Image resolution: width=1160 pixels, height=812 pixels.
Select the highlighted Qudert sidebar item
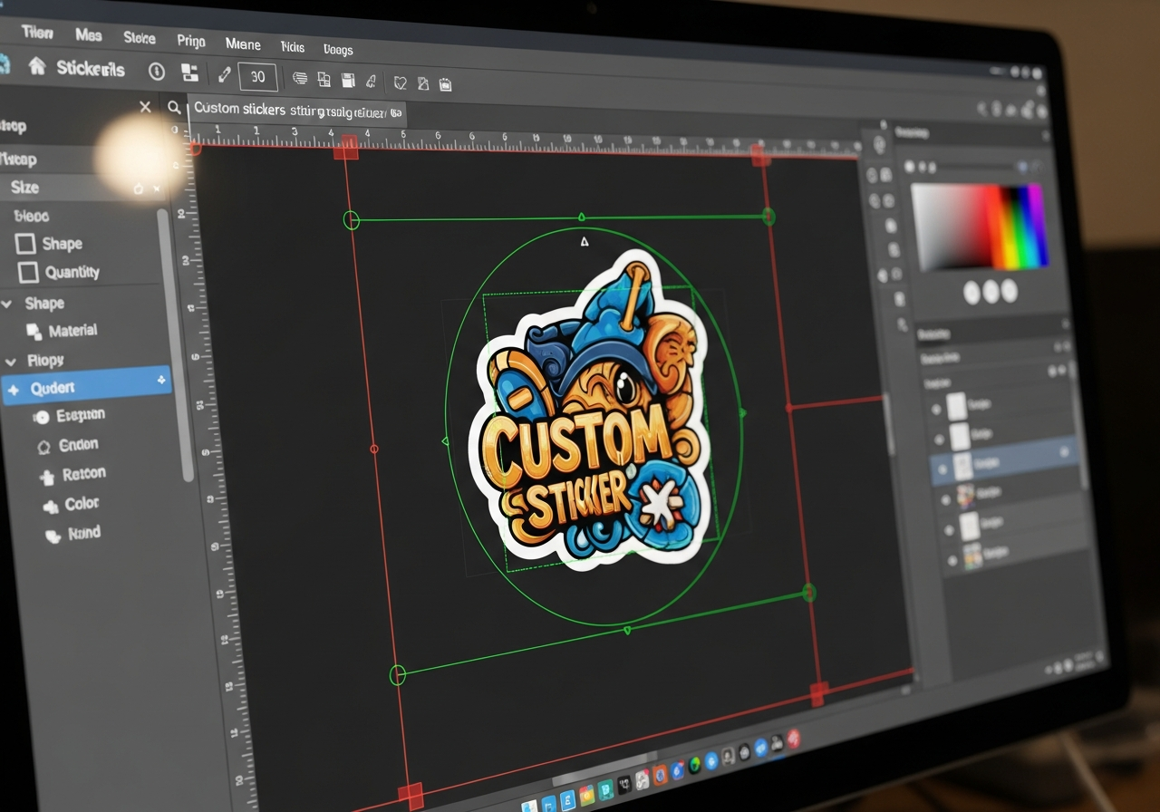point(86,388)
